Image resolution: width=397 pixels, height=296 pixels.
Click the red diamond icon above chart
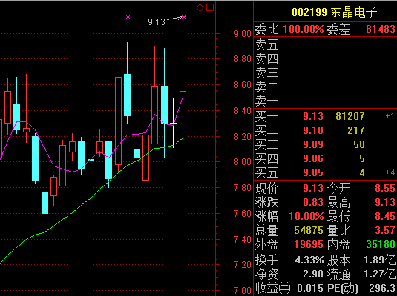pos(200,8)
